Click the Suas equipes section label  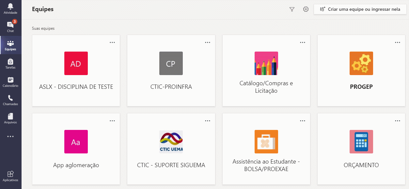[43, 28]
